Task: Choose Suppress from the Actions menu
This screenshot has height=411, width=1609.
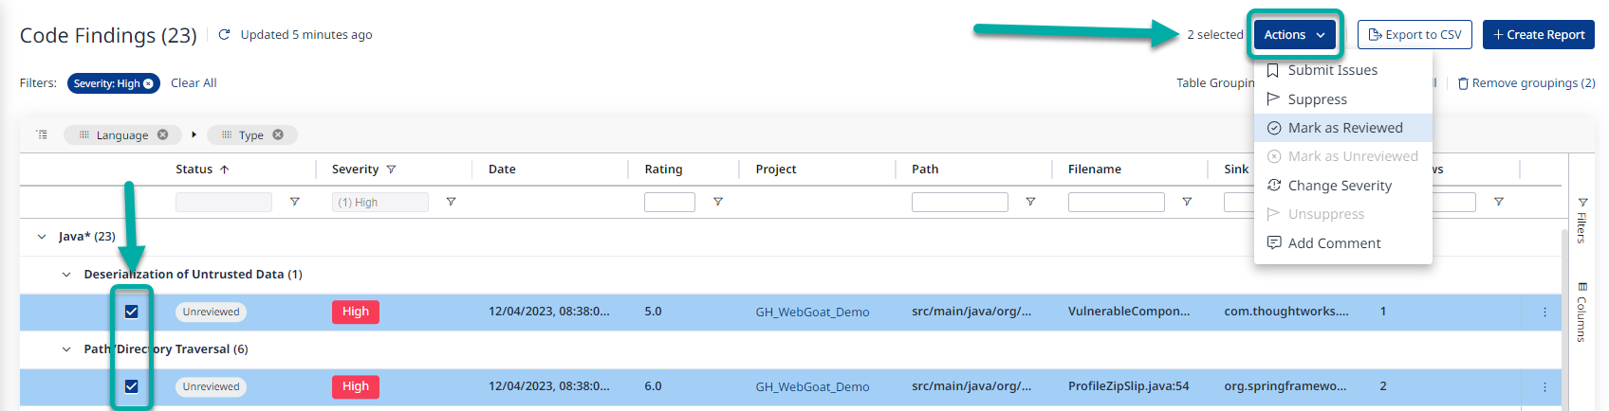Action: pos(1317,99)
